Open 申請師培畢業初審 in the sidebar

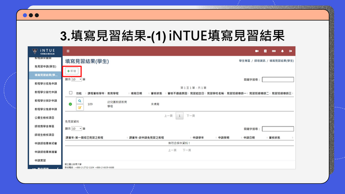(x=45, y=143)
